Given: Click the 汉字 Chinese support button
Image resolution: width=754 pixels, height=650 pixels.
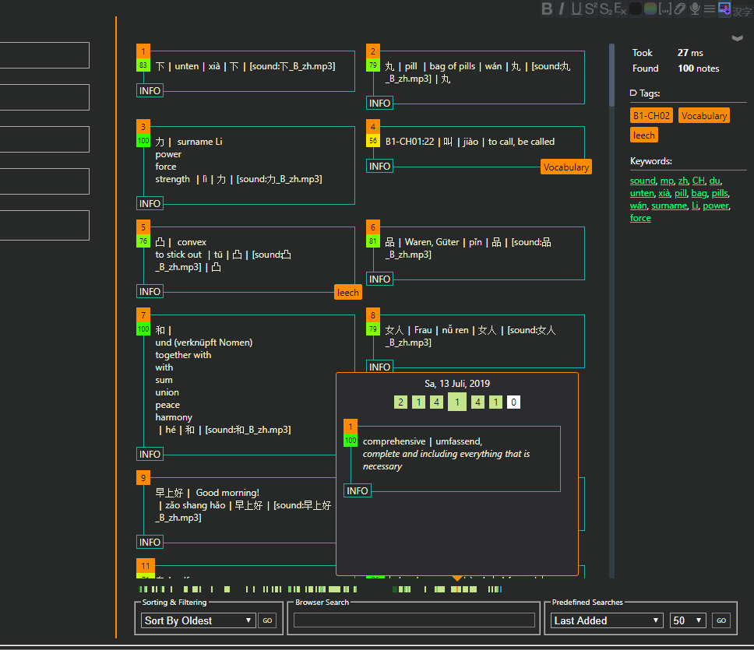Looking at the screenshot, I should pyautogui.click(x=742, y=11).
